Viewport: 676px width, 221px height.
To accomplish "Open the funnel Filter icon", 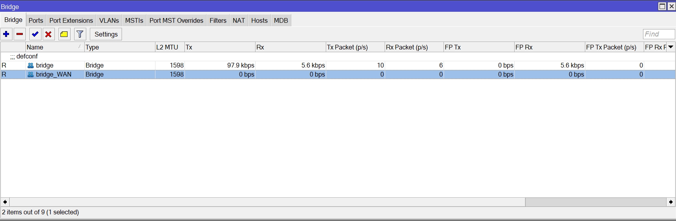I will [80, 34].
